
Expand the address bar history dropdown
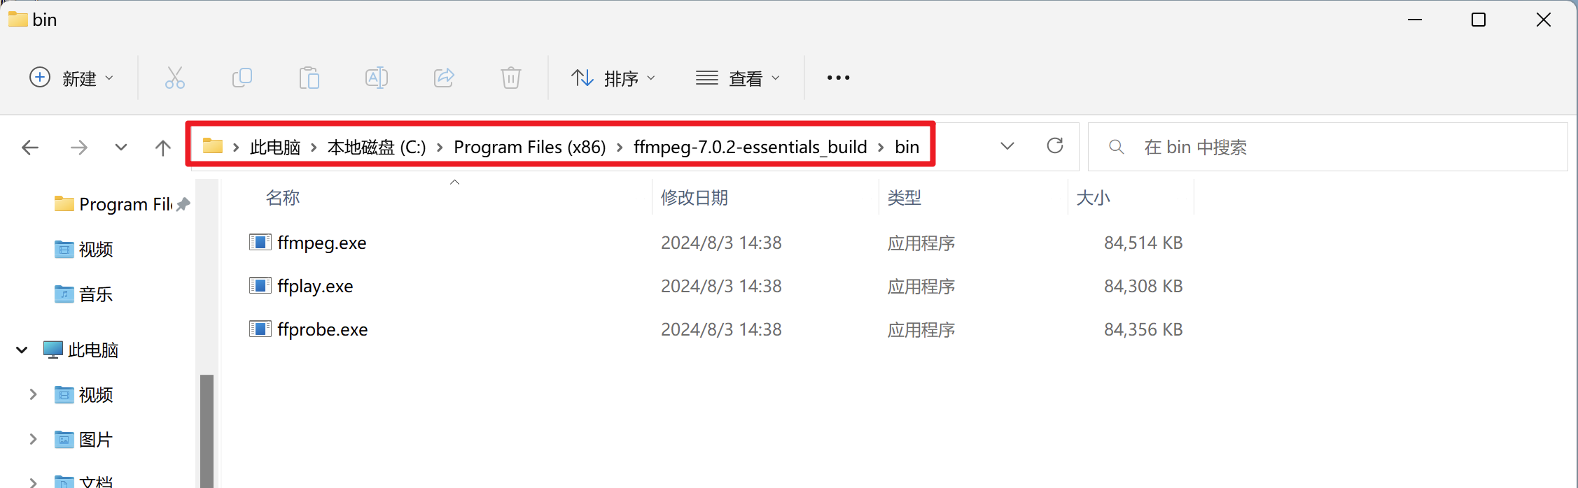click(x=1007, y=146)
